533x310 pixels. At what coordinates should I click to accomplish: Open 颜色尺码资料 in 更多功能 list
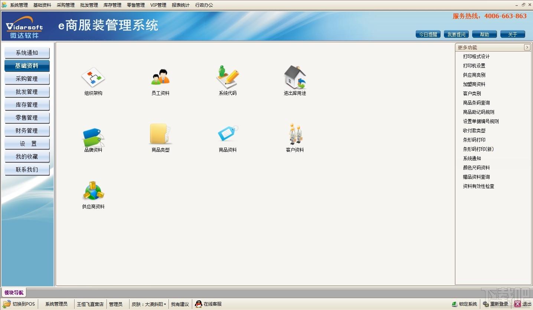point(476,168)
